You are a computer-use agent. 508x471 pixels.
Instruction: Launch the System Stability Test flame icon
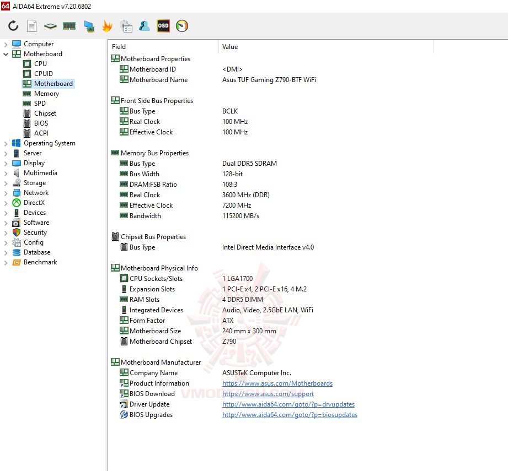[x=107, y=26]
